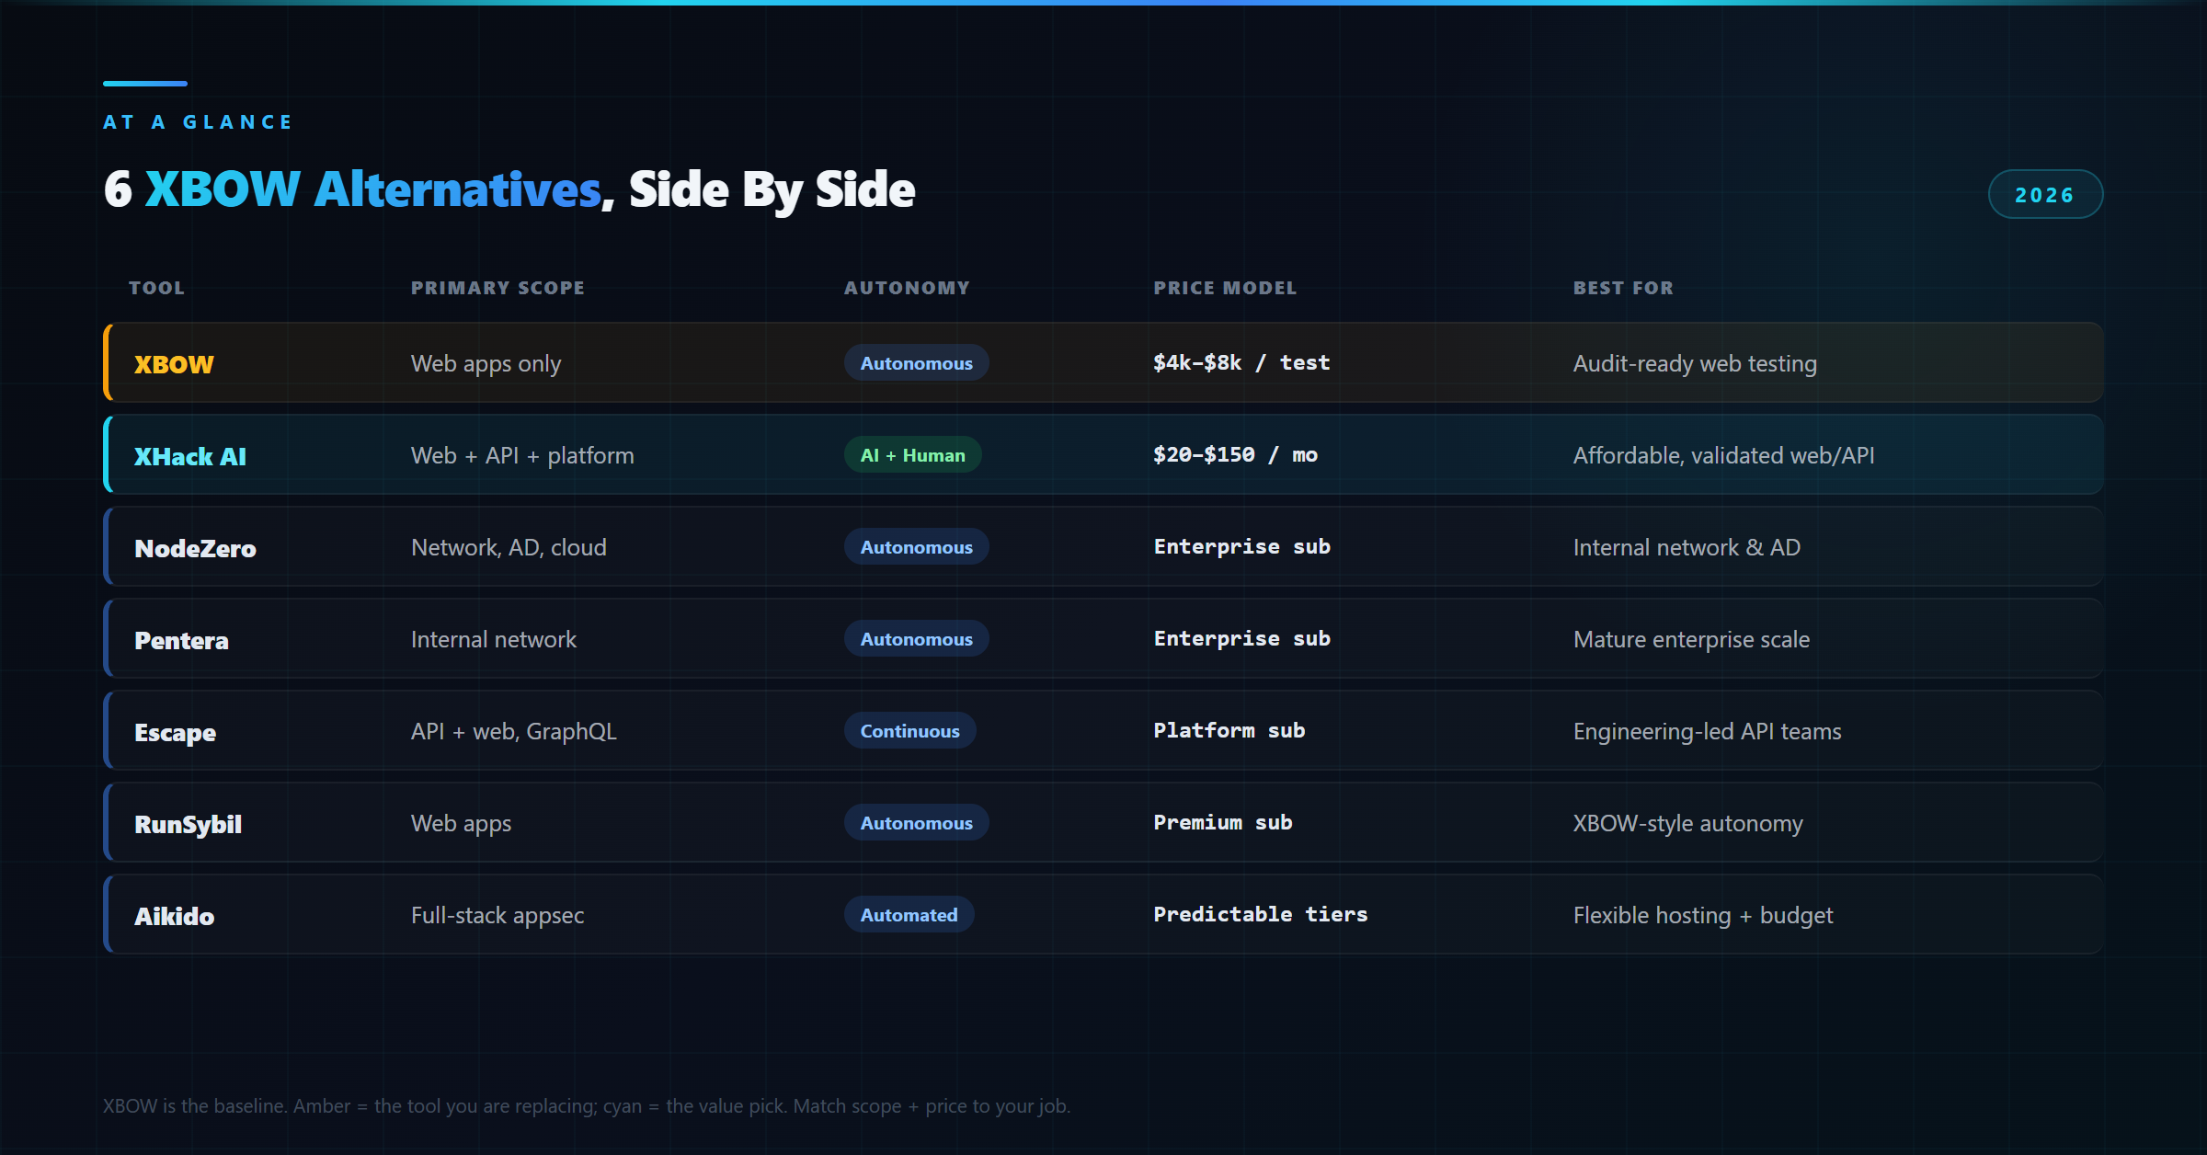Viewport: 2207px width, 1155px height.
Task: Click the '$4k–$8k / test' price
Action: pos(1241,363)
